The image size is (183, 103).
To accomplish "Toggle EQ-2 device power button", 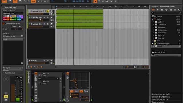I will pyautogui.click(x=67, y=74).
